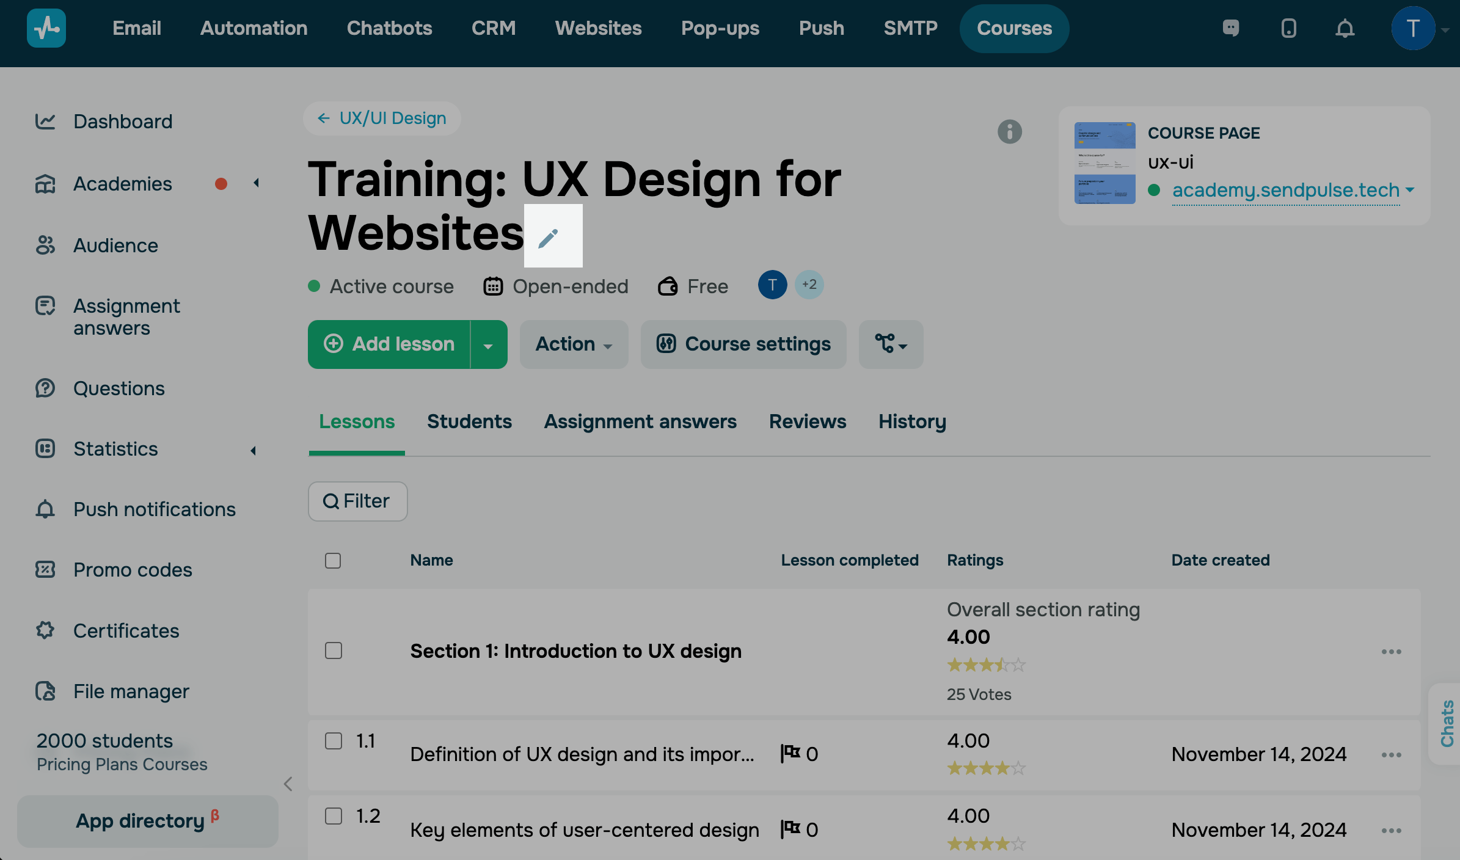
Task: Click the course page thumbnail preview
Action: click(x=1104, y=163)
